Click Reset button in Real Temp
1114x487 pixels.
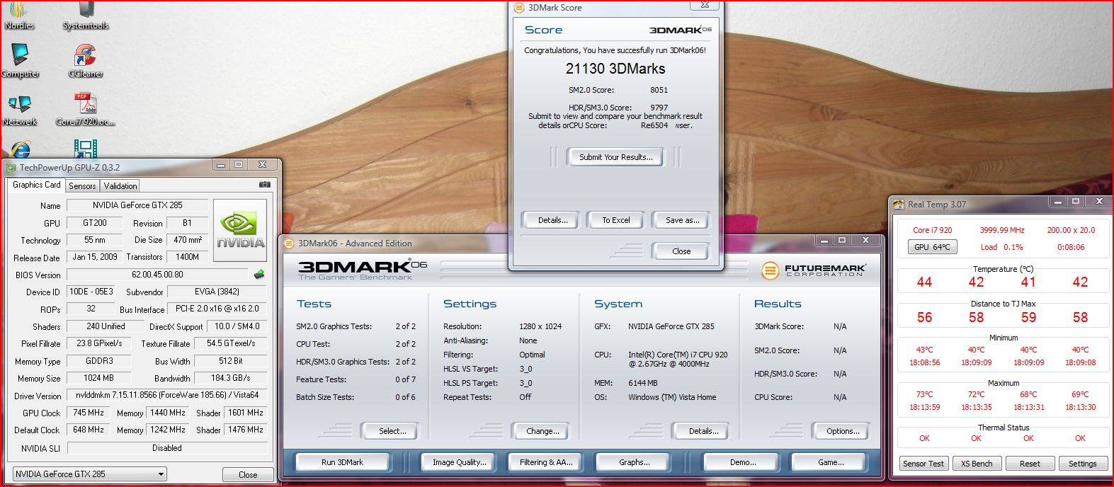point(1030,464)
